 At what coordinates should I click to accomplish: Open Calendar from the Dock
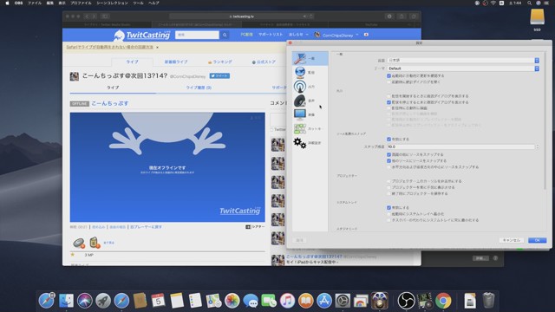coord(158,301)
